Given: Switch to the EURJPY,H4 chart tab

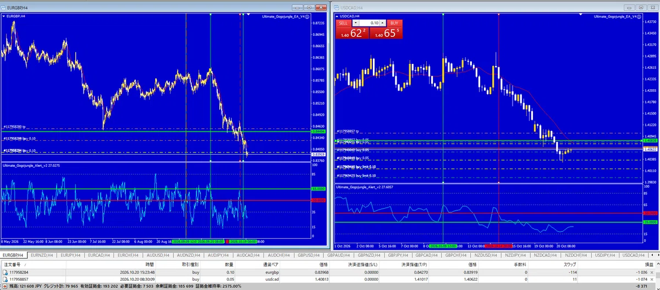Looking at the screenshot, I should (71, 255).
